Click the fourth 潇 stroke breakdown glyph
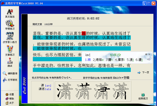Image resolution: width=157 pixels, height=106 pixels. (x=121, y=91)
